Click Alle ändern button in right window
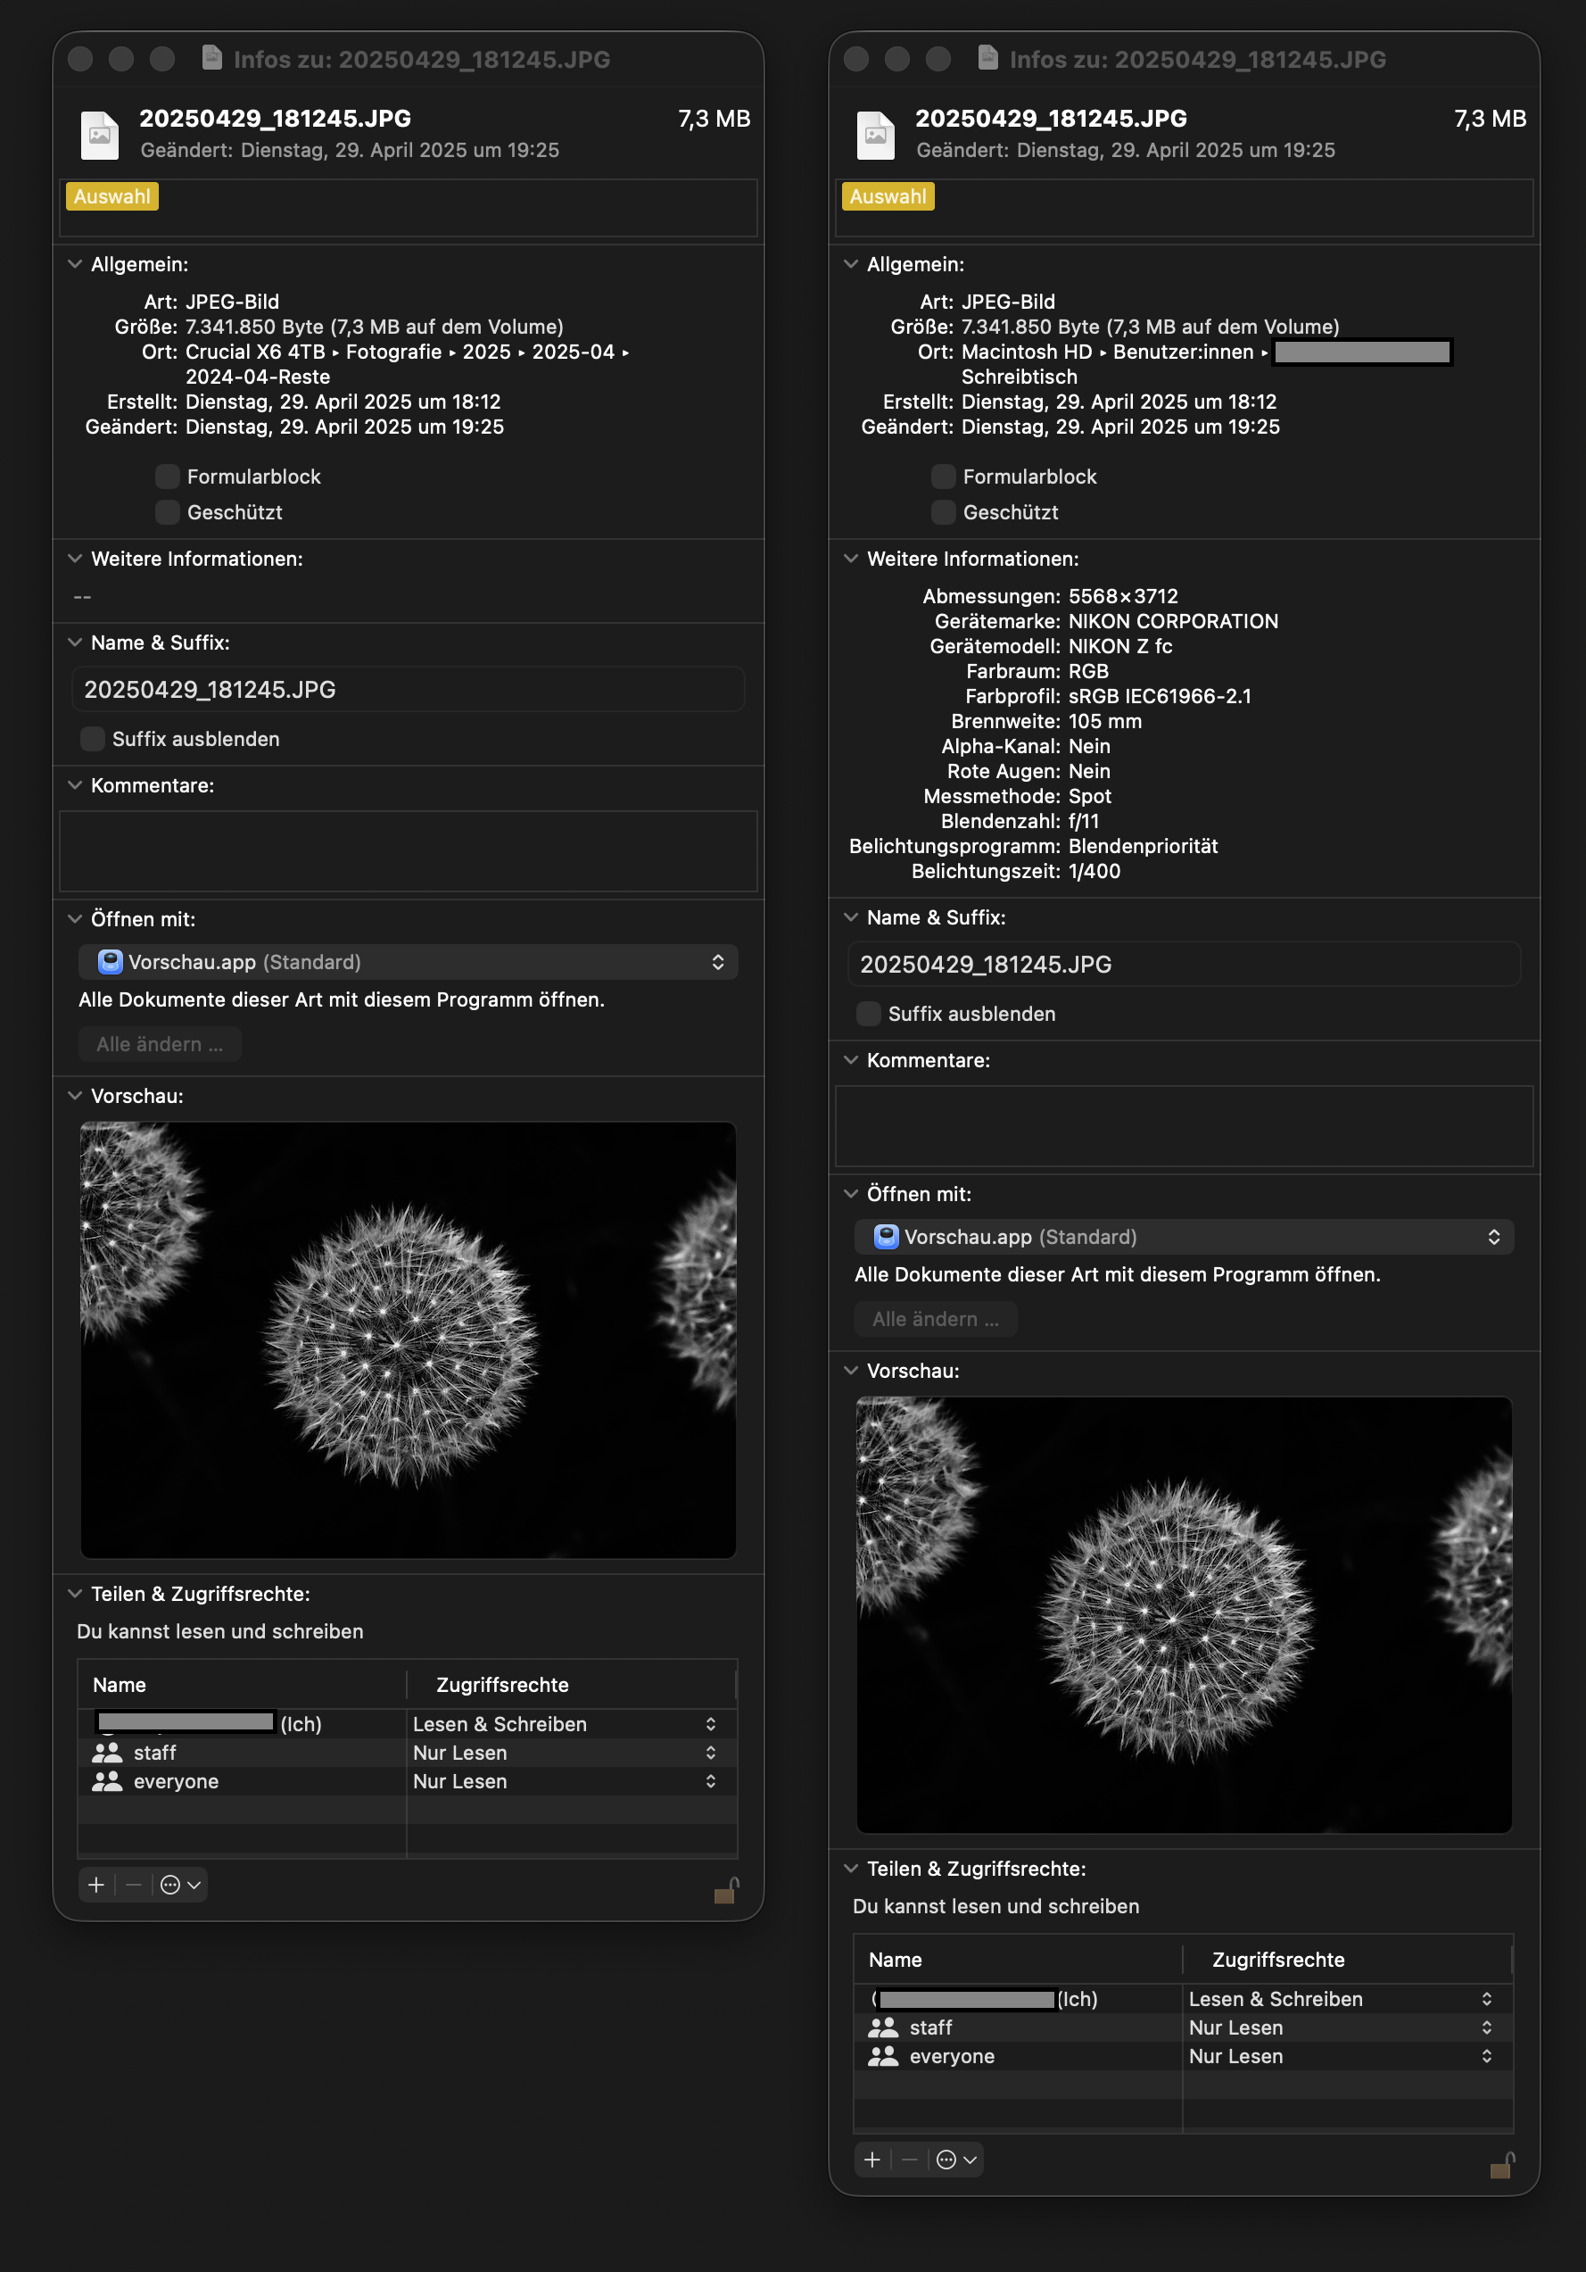Screen dimensions: 1586x2272 (935, 1319)
